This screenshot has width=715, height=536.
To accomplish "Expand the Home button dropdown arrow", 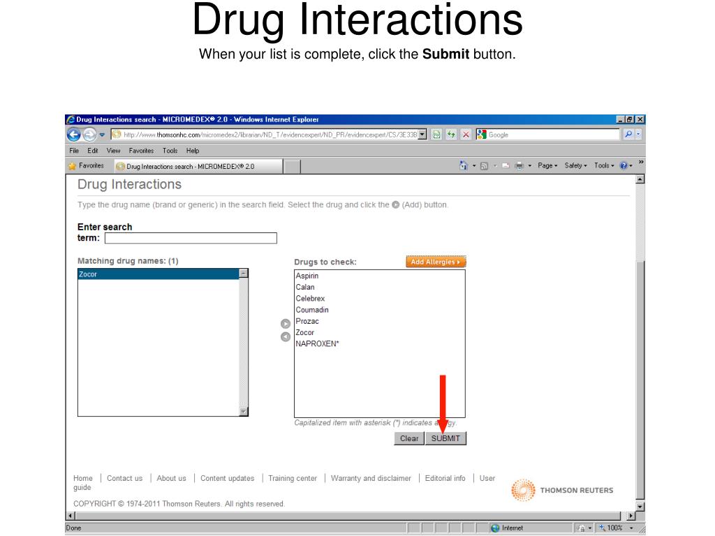I will (x=474, y=166).
